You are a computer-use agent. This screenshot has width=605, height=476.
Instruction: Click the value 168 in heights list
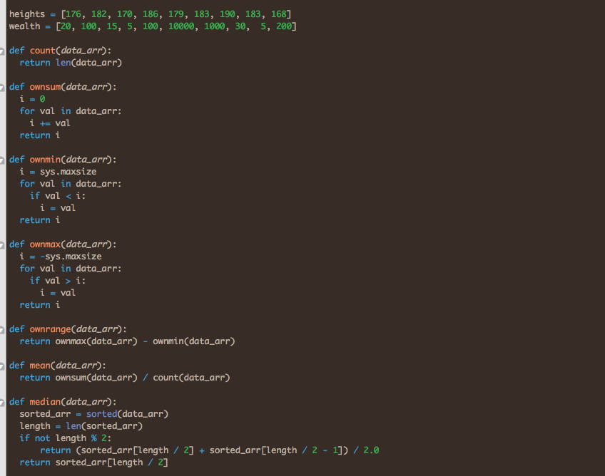click(278, 14)
